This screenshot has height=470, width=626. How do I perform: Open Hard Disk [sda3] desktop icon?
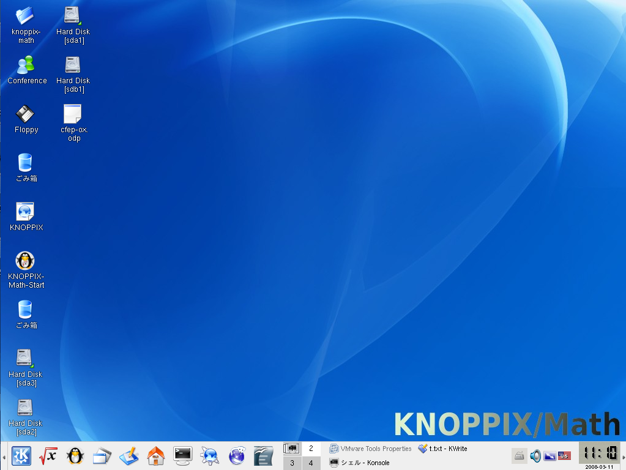26,368
